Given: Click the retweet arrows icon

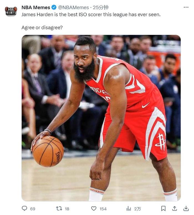Looking at the screenshot, I should coord(59,209).
